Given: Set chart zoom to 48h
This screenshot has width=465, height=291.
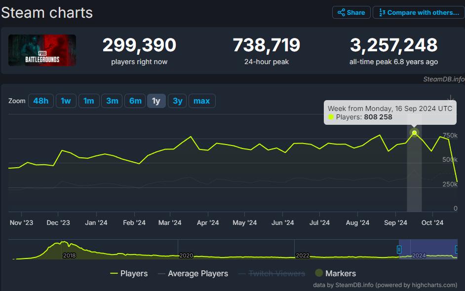Looking at the screenshot, I should point(41,101).
